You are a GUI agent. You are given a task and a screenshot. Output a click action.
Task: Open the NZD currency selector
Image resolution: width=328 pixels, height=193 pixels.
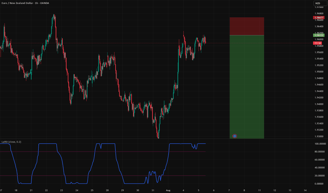(x=320, y=4)
